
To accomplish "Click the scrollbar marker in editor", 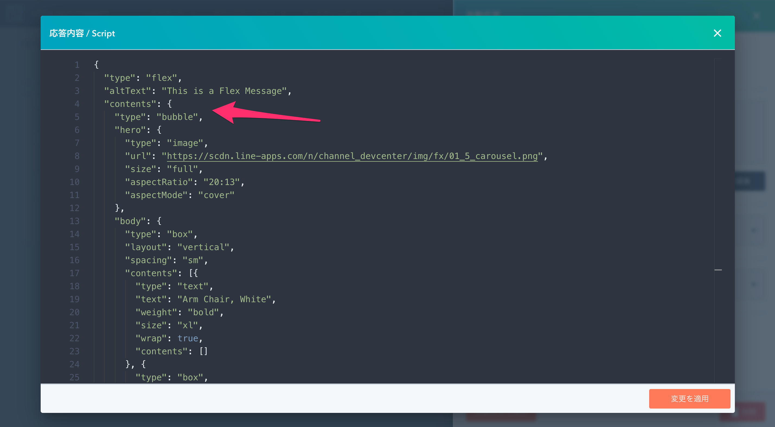I will tap(718, 270).
